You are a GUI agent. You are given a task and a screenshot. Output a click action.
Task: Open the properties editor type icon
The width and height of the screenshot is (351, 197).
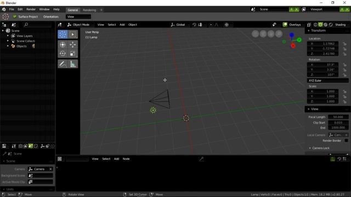click(4, 146)
